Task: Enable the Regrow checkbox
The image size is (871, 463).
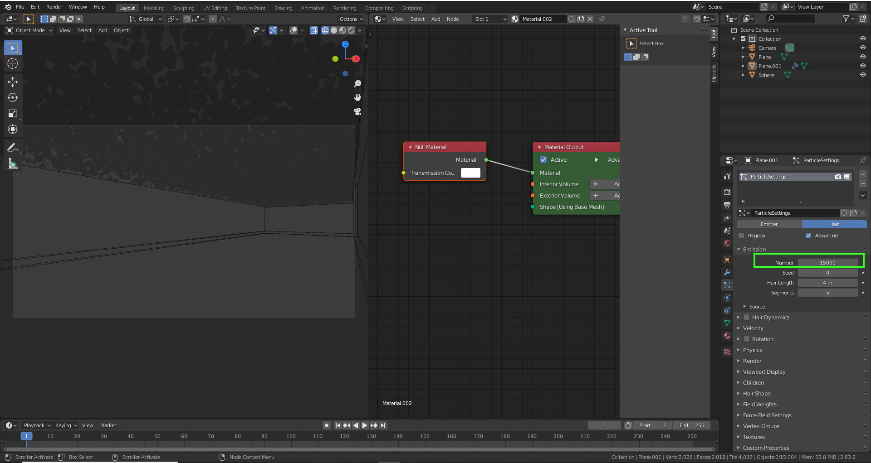Action: pos(742,236)
